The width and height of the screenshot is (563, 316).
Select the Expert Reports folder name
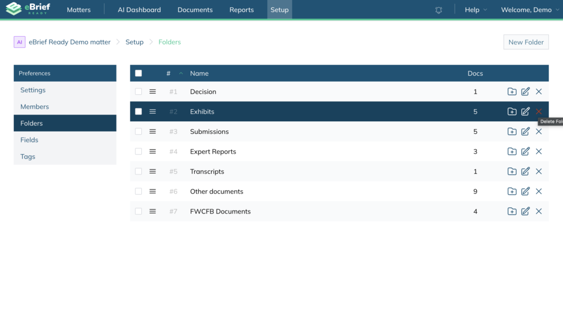(213, 151)
